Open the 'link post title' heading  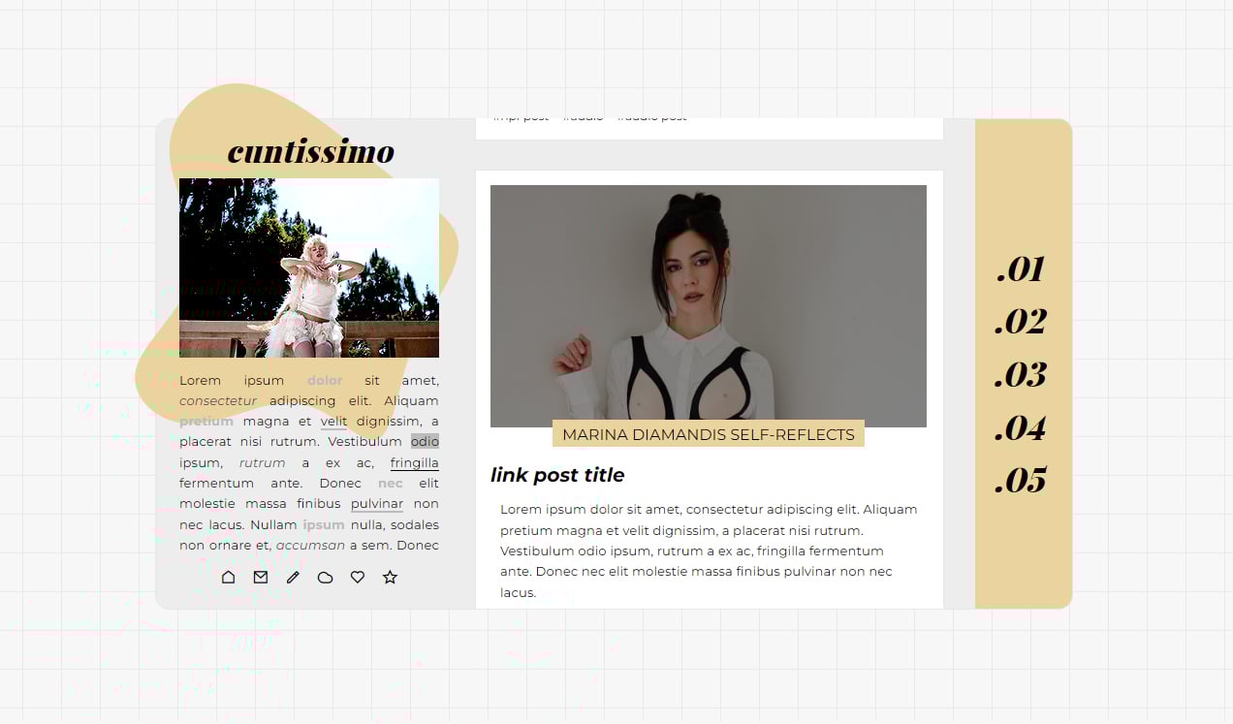[557, 475]
